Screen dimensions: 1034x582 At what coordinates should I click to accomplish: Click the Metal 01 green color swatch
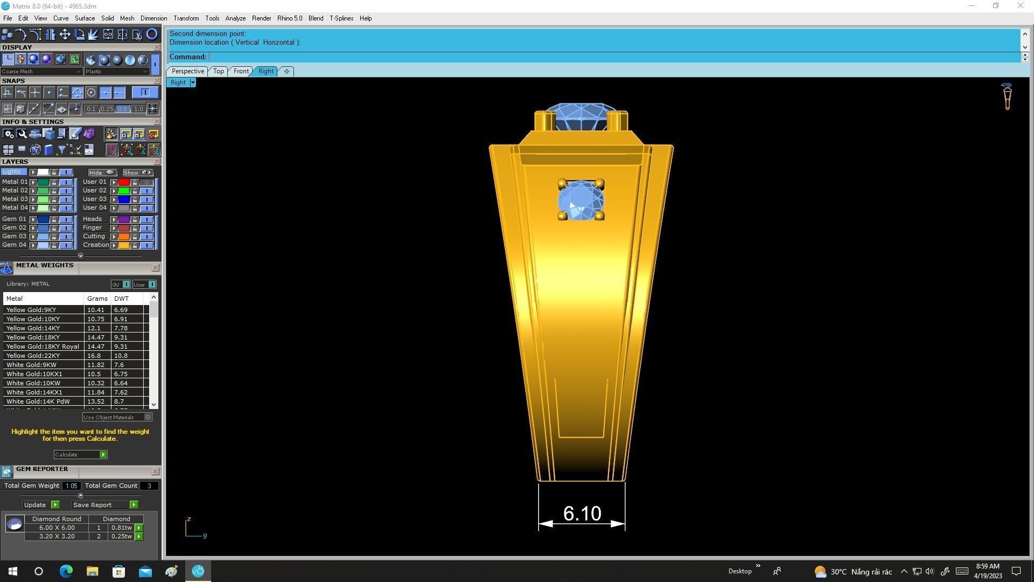point(43,182)
